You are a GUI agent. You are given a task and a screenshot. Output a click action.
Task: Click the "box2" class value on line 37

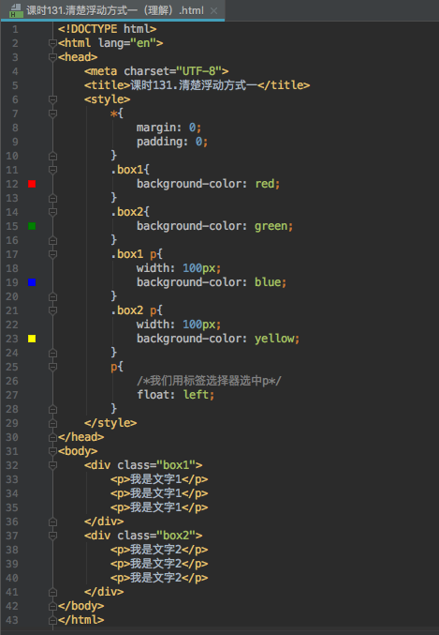[x=176, y=536]
